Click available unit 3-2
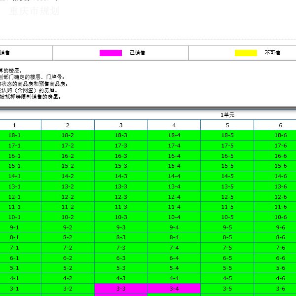This screenshot has height=296, width=296. click(68, 289)
